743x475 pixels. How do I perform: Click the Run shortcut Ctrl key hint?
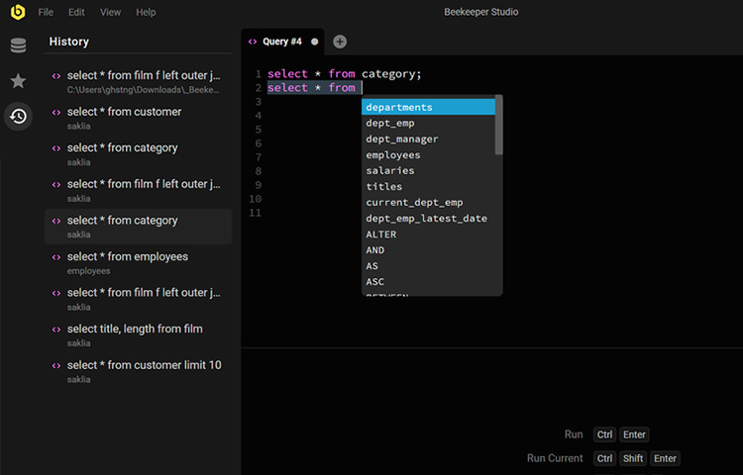[x=604, y=434]
